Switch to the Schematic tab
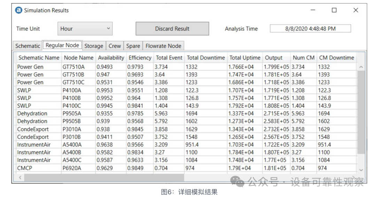 (28, 46)
